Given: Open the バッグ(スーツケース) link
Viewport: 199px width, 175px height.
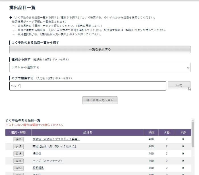Looking at the screenshot, I should pyautogui.click(x=48, y=161).
